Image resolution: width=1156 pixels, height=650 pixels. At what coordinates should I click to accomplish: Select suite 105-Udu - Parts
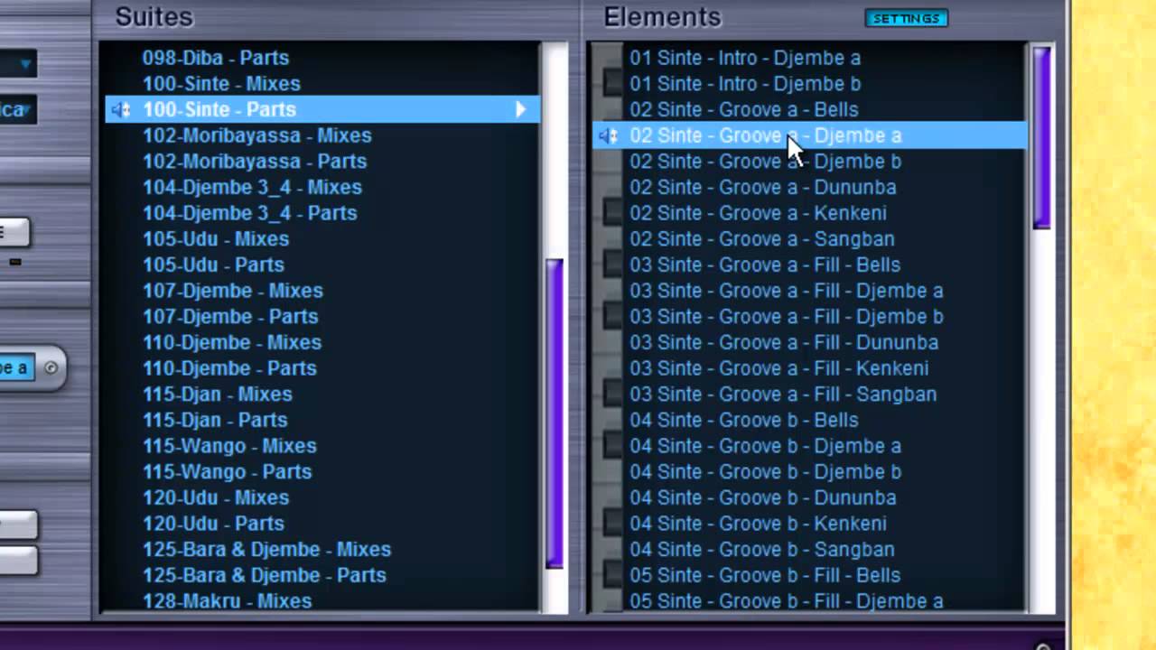pyautogui.click(x=213, y=265)
